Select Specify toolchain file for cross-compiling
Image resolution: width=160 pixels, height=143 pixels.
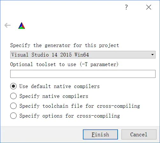[13, 106]
